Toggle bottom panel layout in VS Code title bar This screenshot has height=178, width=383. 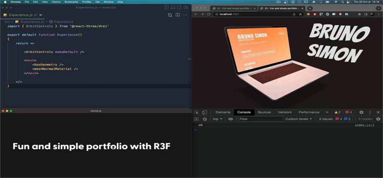click(173, 8)
